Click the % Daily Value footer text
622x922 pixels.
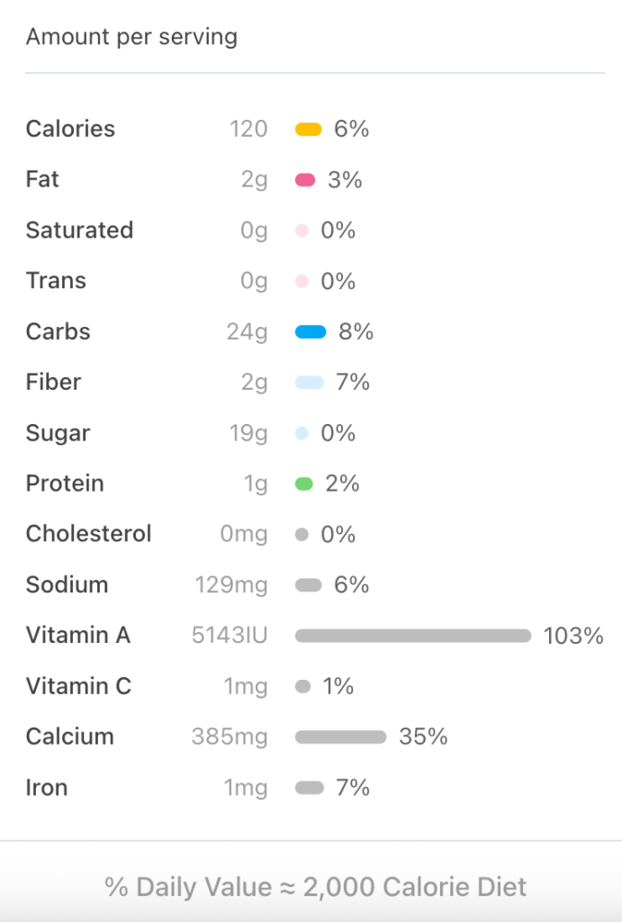point(316,887)
